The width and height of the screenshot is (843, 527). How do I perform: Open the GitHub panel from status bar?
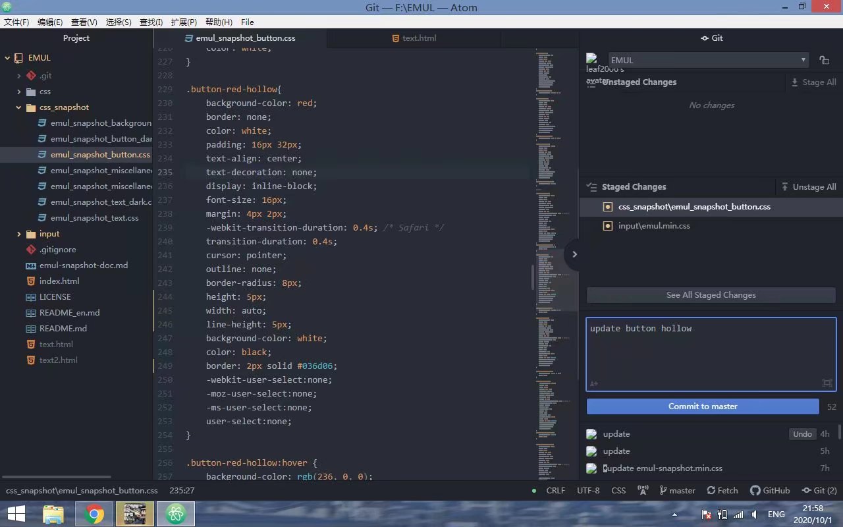(x=771, y=490)
